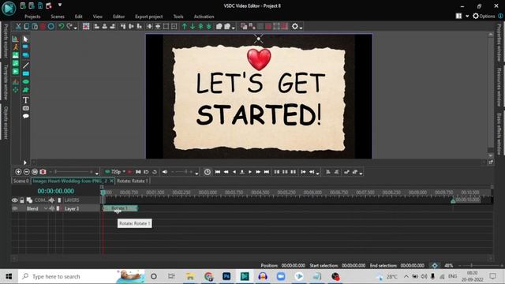This screenshot has height=284, width=505.
Task: Open the Tools menu
Action: (178, 17)
